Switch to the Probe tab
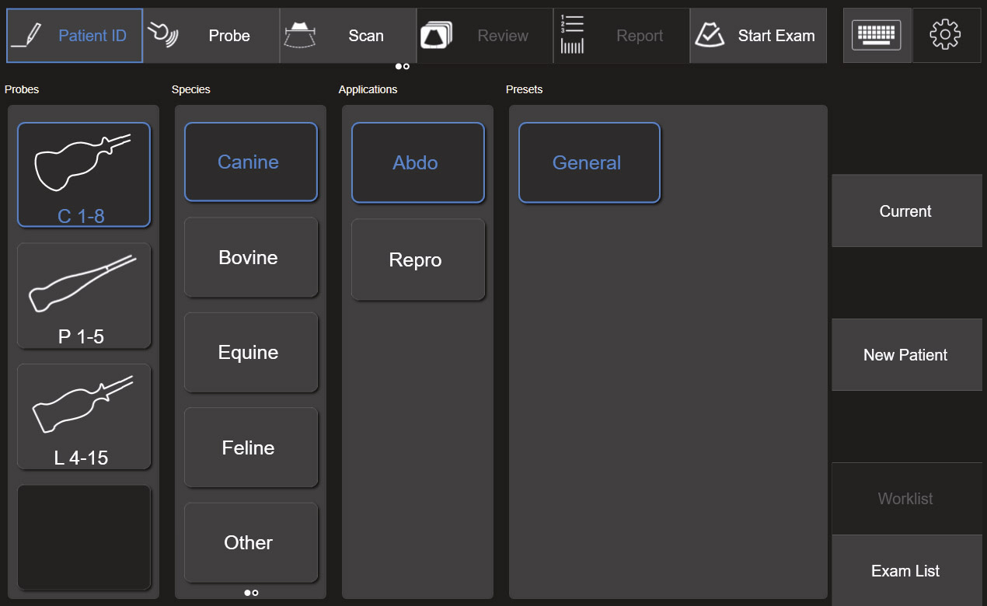Image resolution: width=987 pixels, height=606 pixels. 211,36
